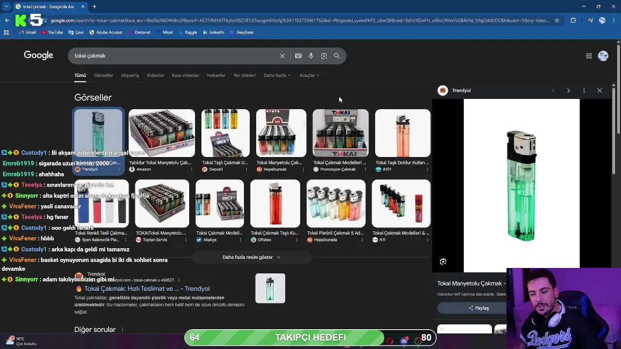This screenshot has width=621, height=349.
Task: Open the Ofisteo red lighter thumbnail
Action: pos(275,204)
